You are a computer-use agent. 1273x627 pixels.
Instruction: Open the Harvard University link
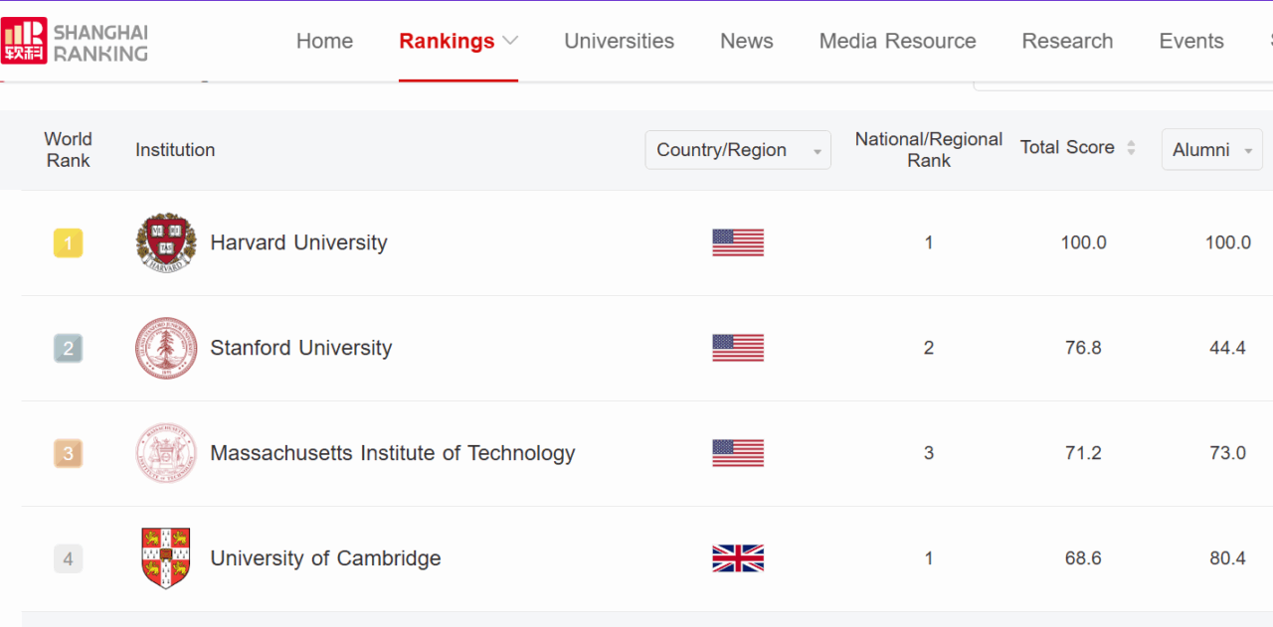298,242
